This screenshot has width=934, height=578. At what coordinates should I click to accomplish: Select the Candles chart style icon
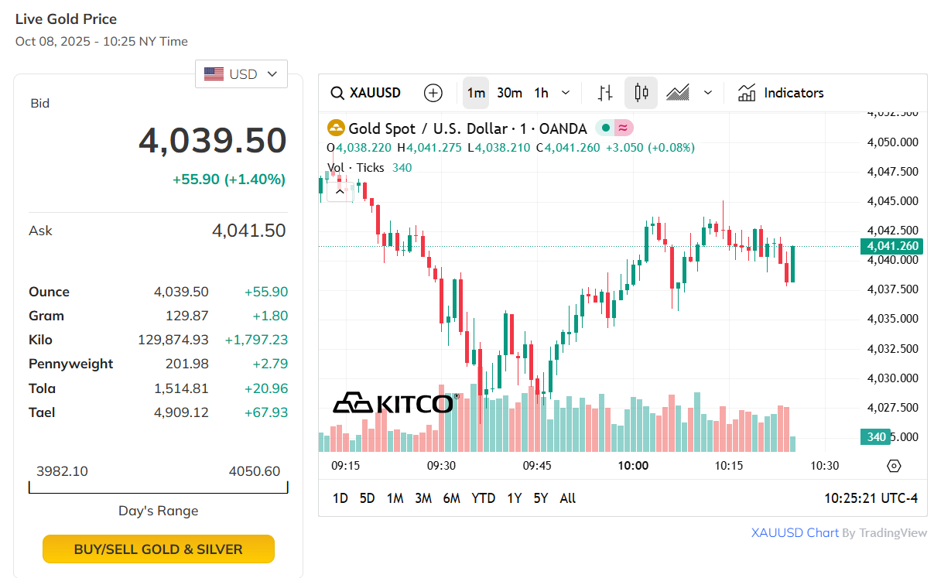point(641,93)
